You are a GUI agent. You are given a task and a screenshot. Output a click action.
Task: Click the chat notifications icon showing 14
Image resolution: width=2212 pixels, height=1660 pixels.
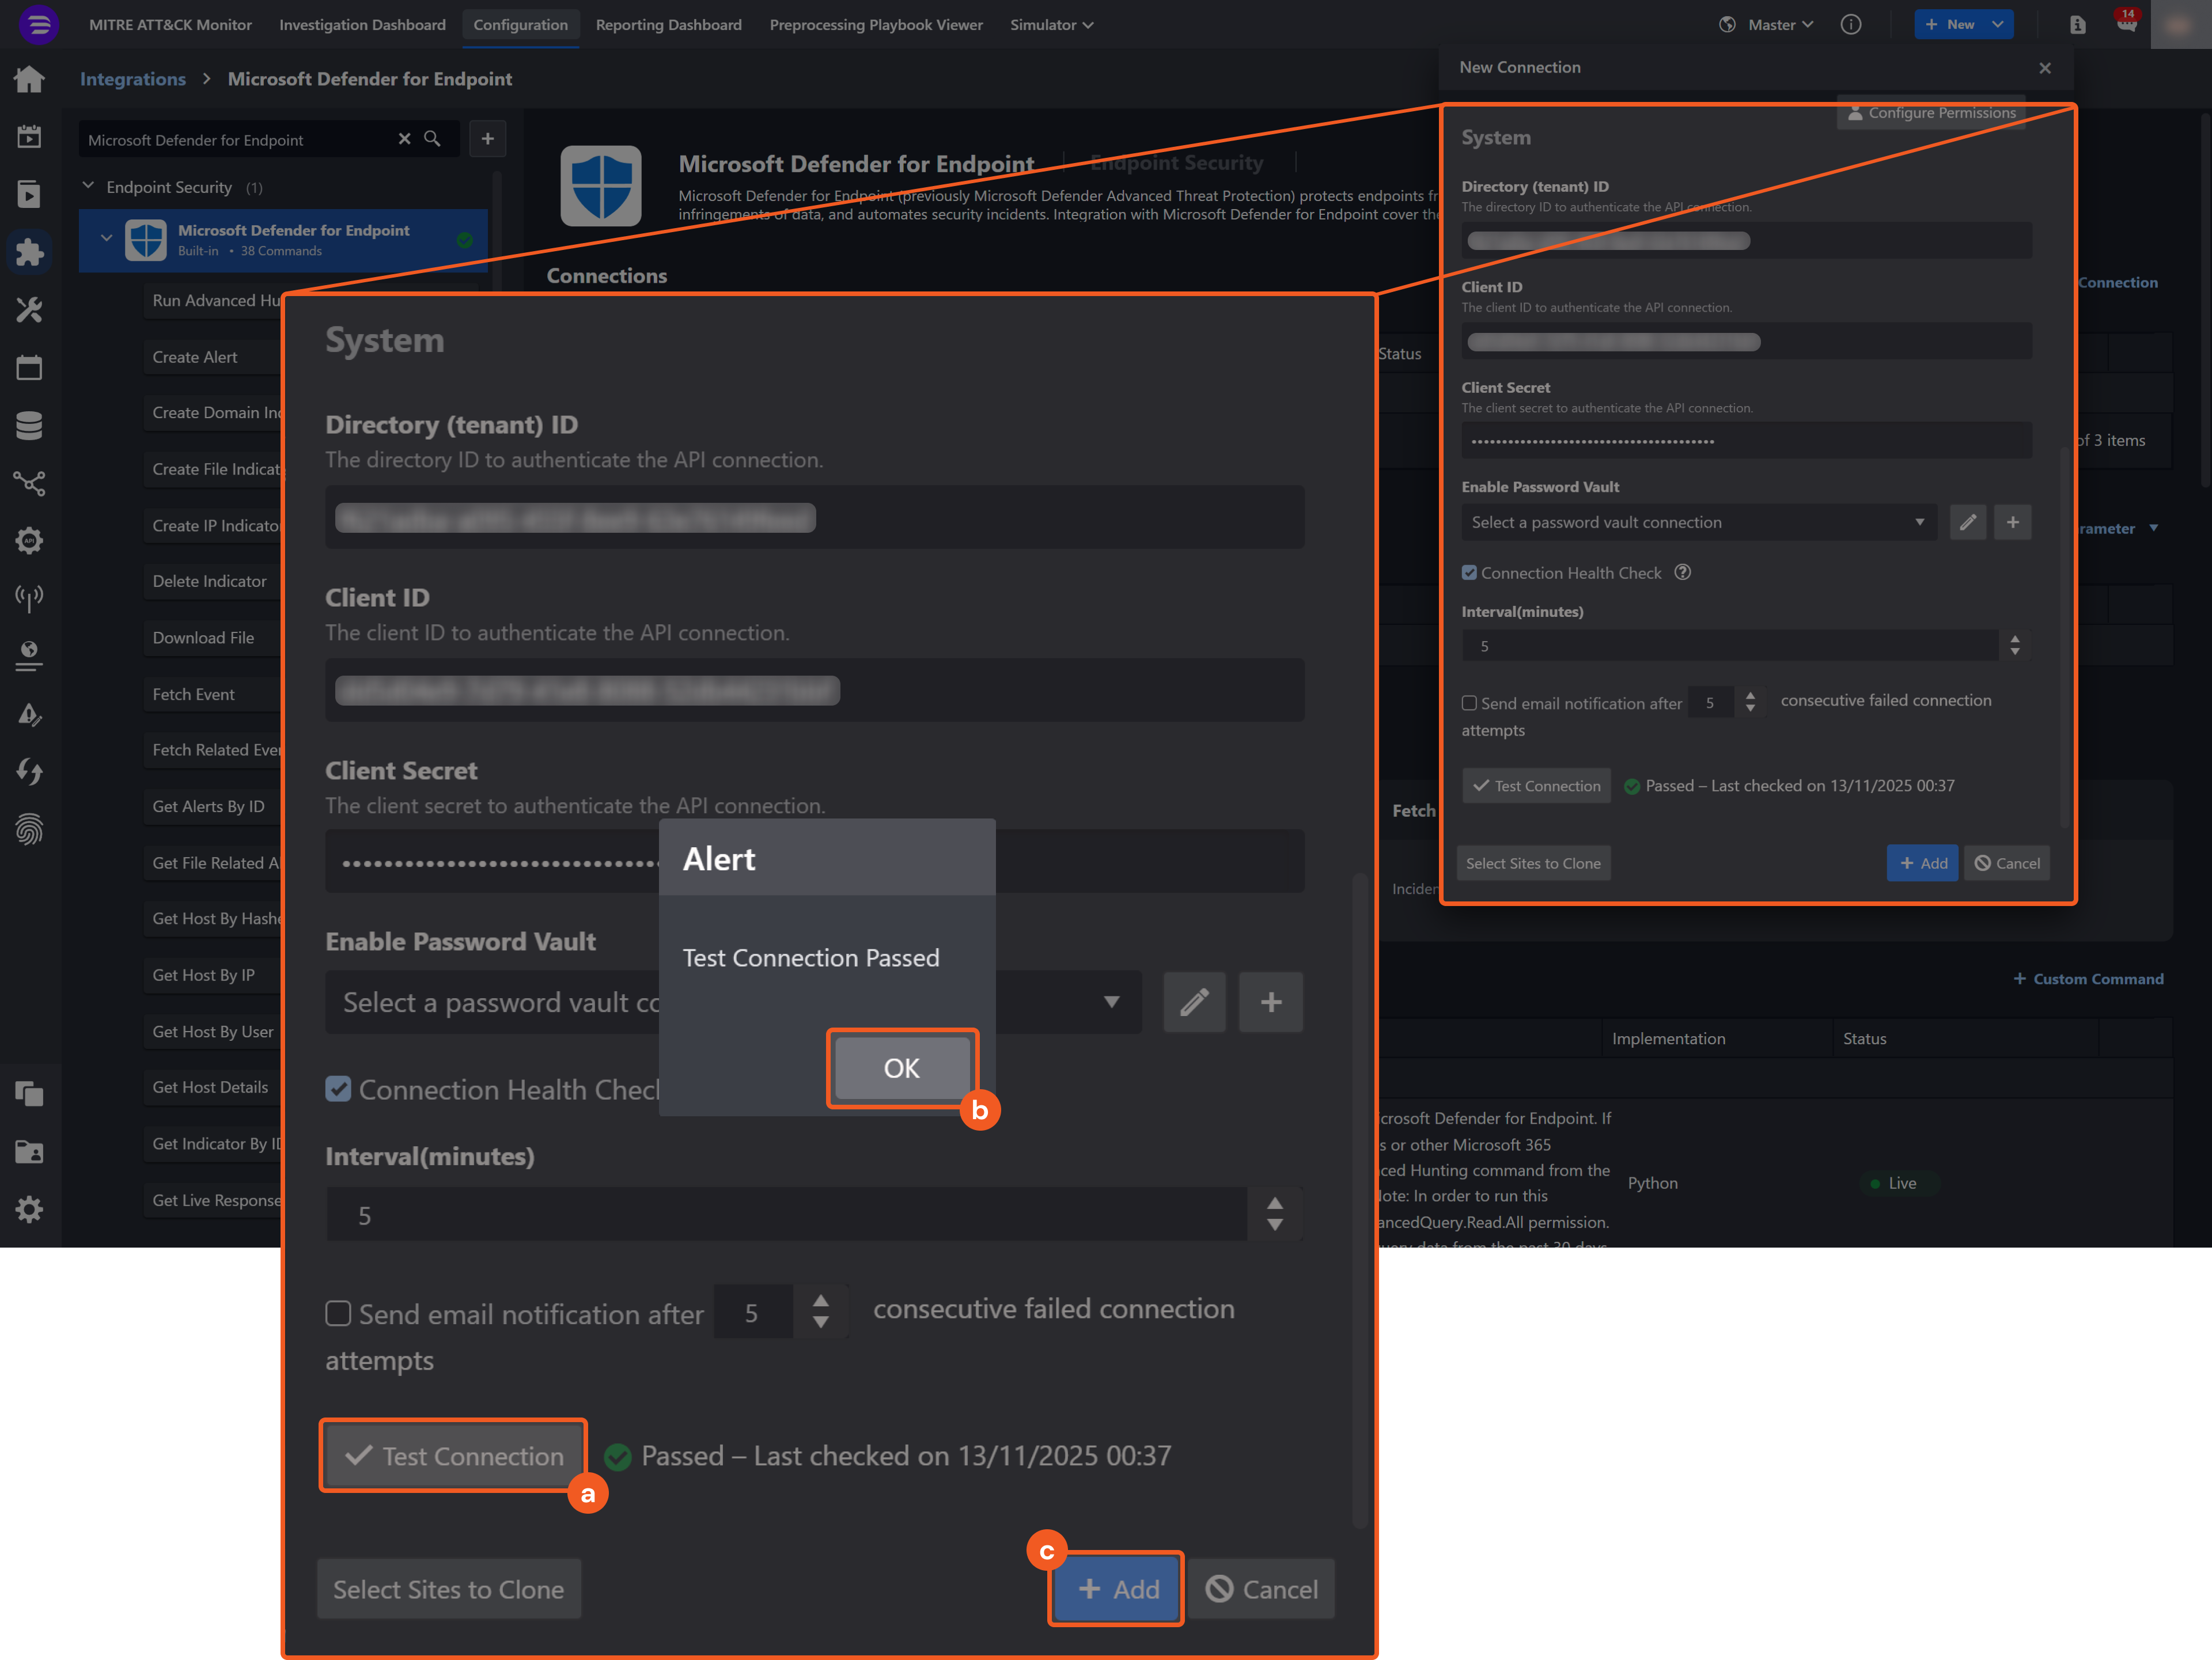click(2127, 24)
